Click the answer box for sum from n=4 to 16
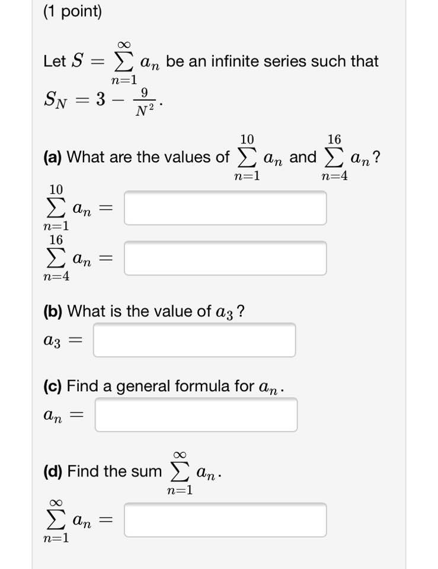 [x=225, y=258]
